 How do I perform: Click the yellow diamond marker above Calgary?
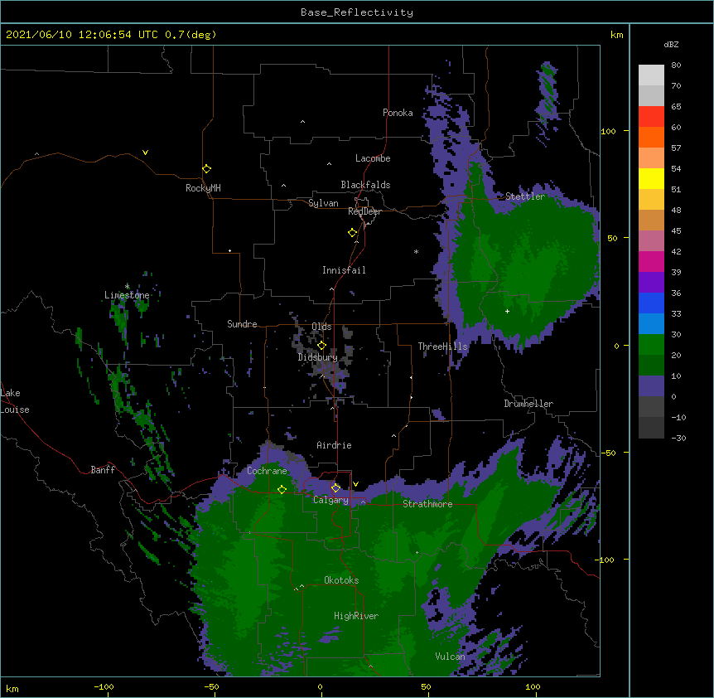click(x=335, y=488)
